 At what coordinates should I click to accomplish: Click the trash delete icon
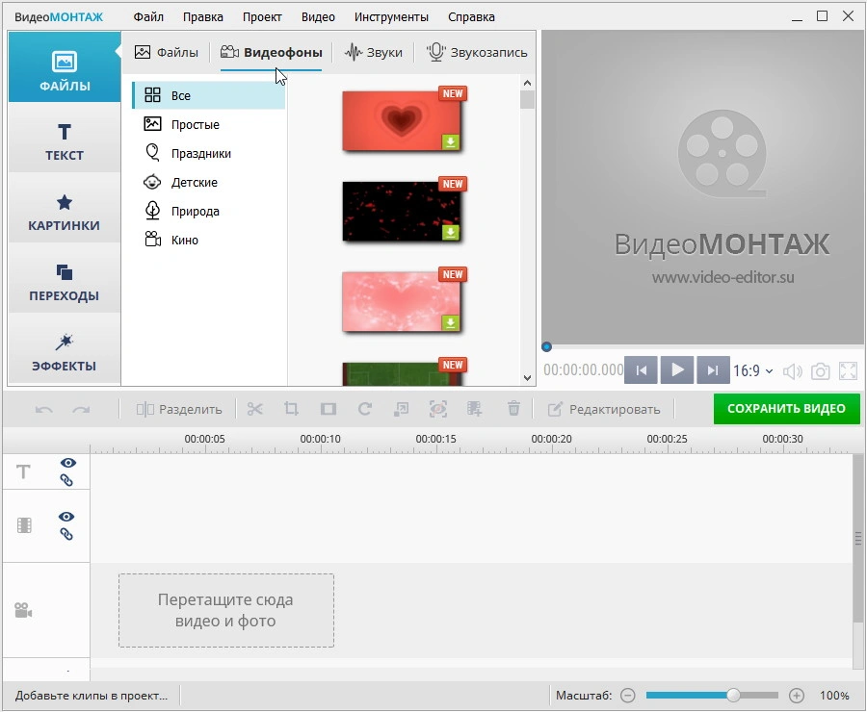[513, 409]
